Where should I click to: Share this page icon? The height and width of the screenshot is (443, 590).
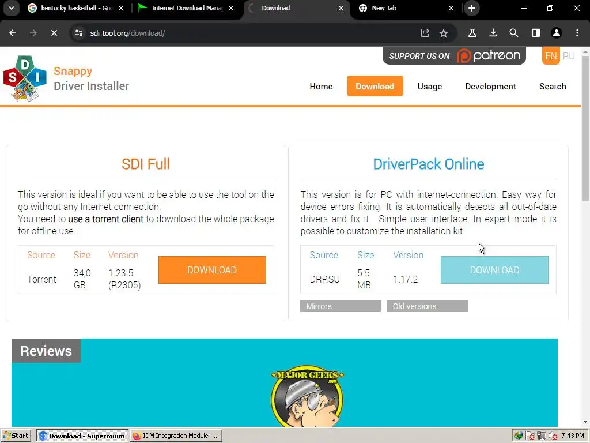click(425, 33)
